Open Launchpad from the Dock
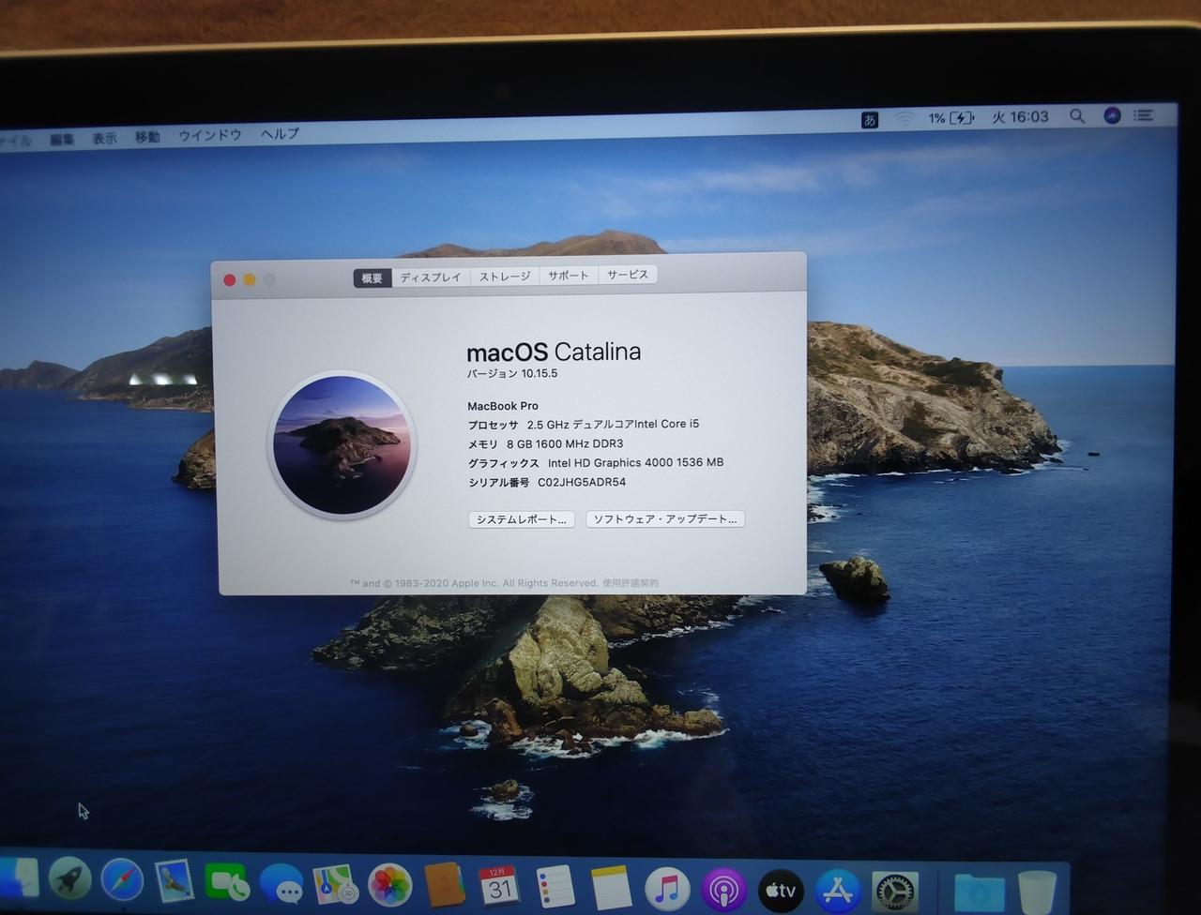The image size is (1201, 915). 70,879
